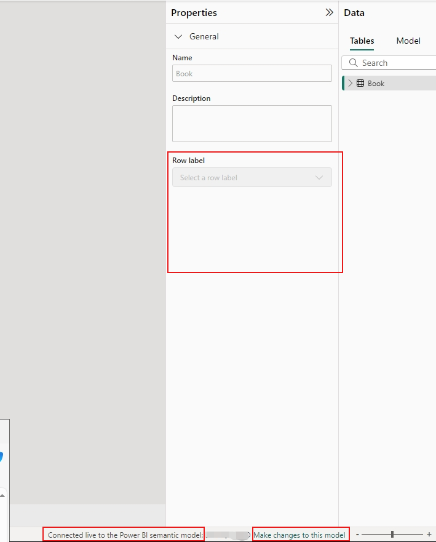Image resolution: width=436 pixels, height=542 pixels.
Task: Collapse the General section chevron
Action: coord(178,37)
